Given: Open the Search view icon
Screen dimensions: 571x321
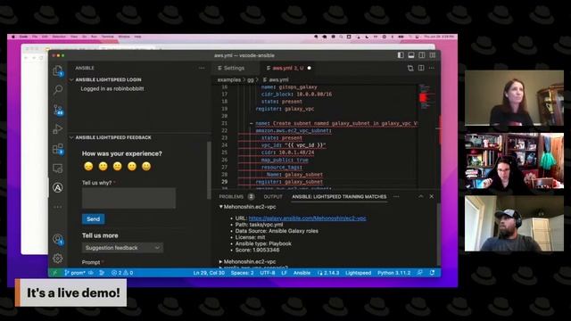Looking at the screenshot, I should tap(57, 89).
